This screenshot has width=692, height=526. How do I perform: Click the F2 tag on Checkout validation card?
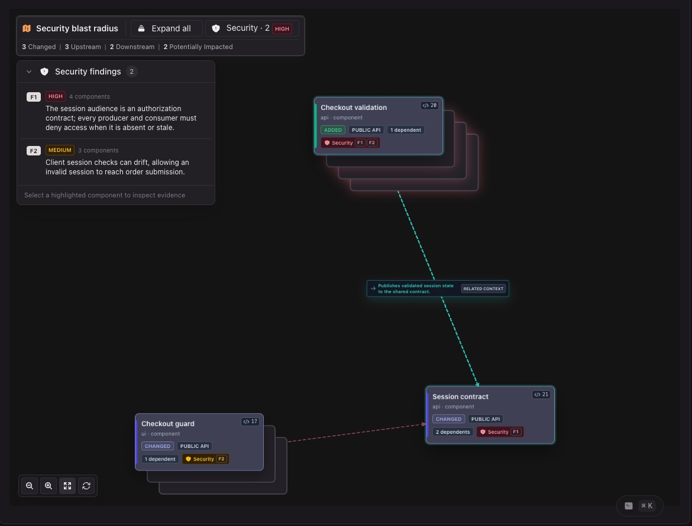371,143
